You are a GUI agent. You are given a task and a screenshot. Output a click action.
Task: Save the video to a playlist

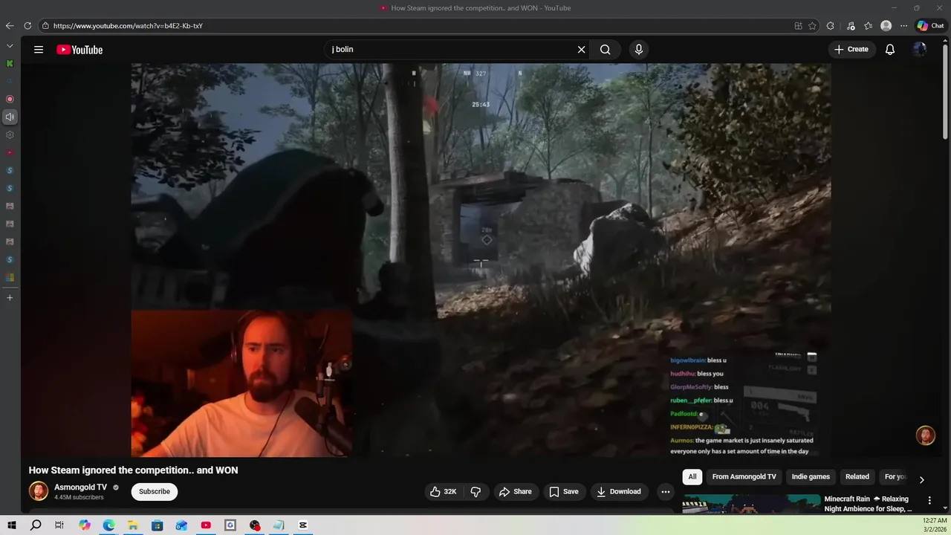tap(564, 491)
